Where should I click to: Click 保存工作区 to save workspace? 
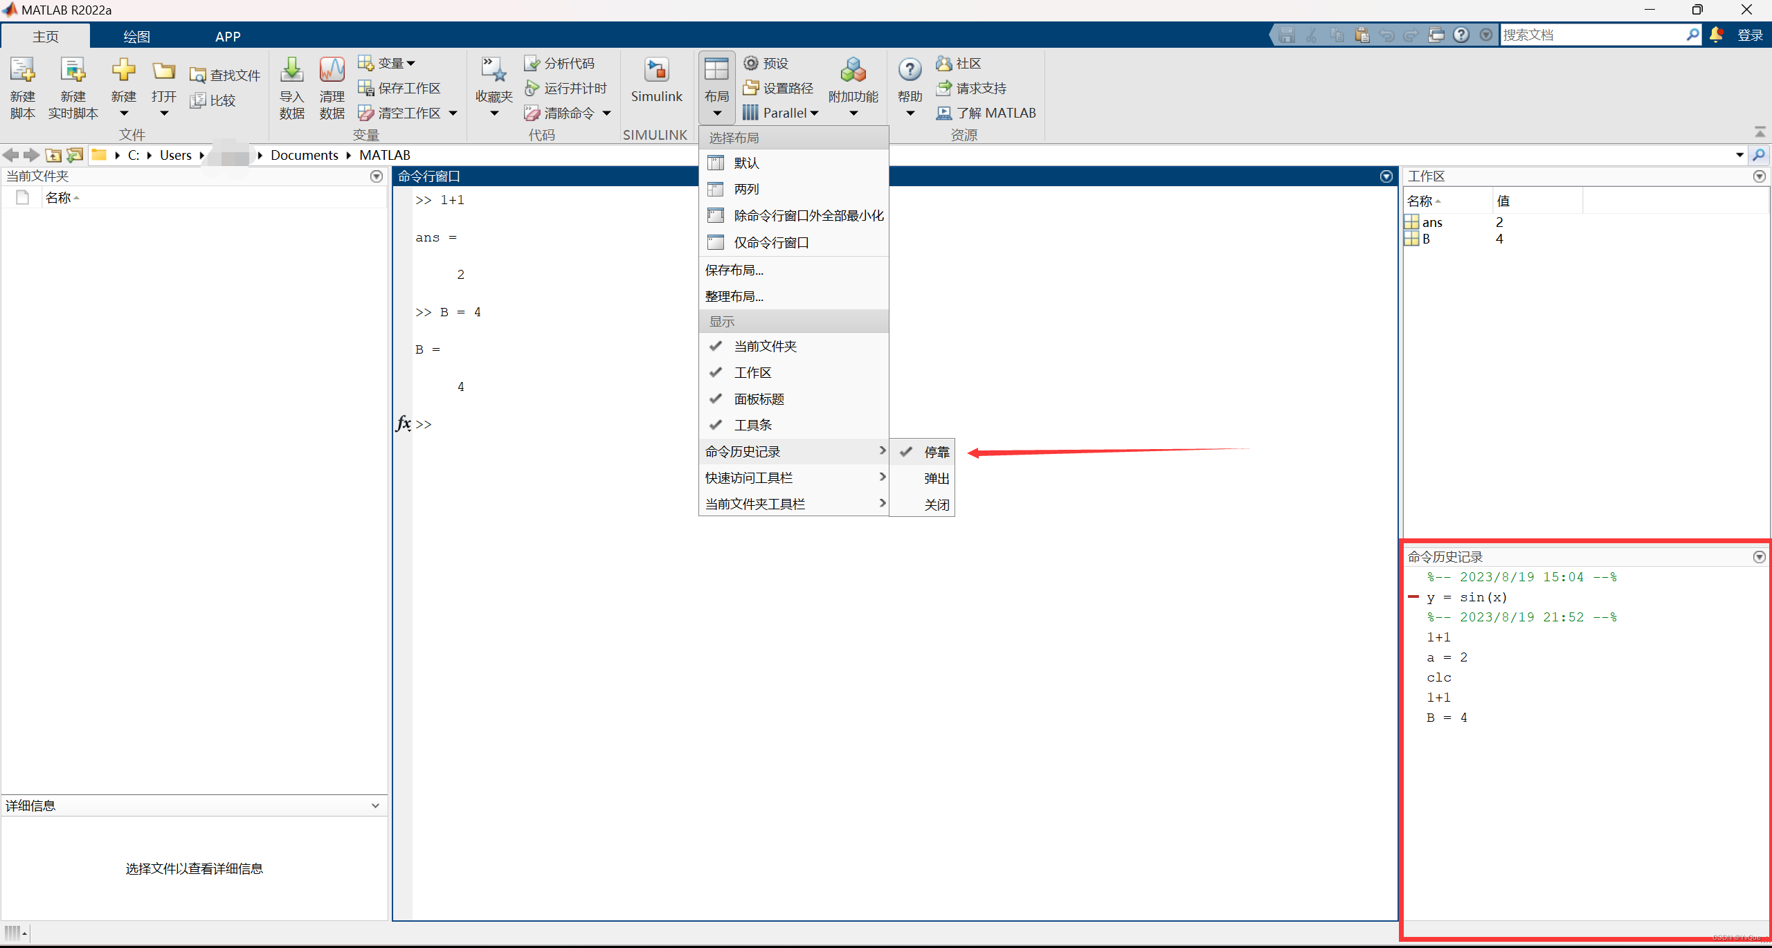[399, 88]
